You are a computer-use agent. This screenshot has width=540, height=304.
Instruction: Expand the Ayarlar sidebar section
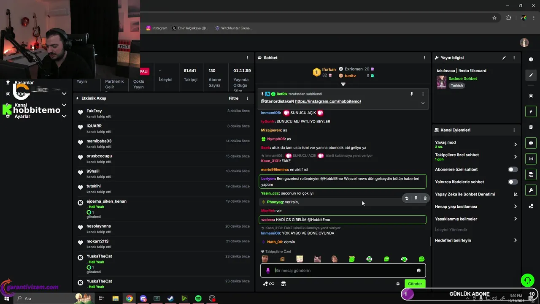[64, 116]
